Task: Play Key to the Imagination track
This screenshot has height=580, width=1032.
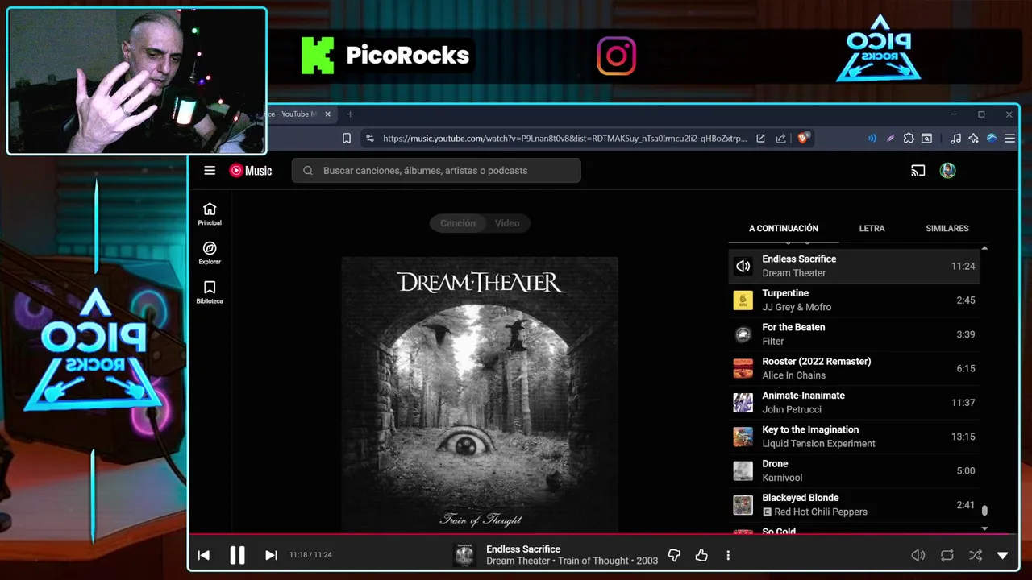Action: (854, 437)
